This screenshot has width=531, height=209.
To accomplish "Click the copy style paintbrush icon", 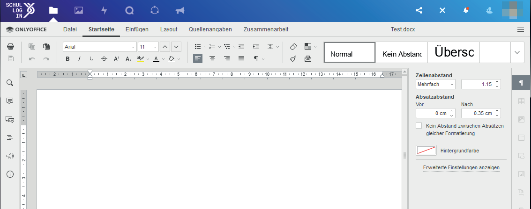I will click(293, 59).
